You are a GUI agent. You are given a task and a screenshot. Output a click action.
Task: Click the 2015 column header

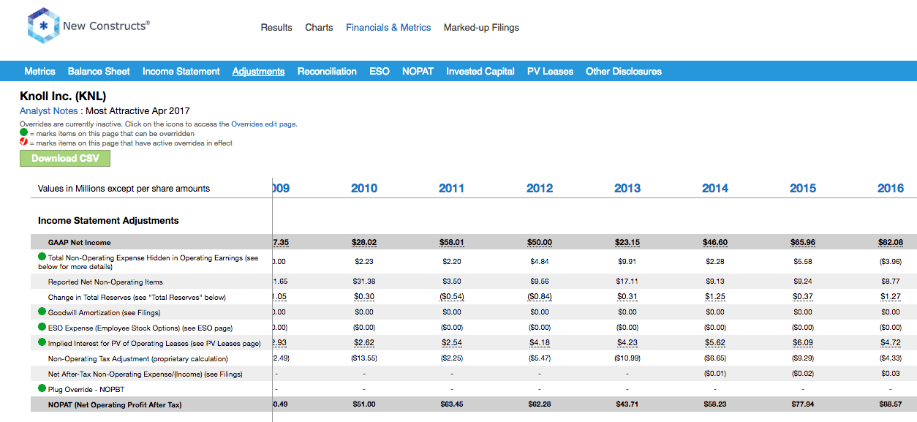pyautogui.click(x=803, y=188)
